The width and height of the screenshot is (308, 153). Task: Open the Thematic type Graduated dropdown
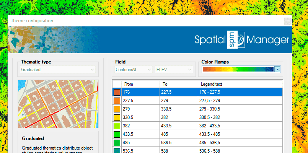pos(58,70)
